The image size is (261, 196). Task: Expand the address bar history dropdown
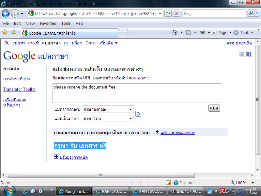(160, 13)
